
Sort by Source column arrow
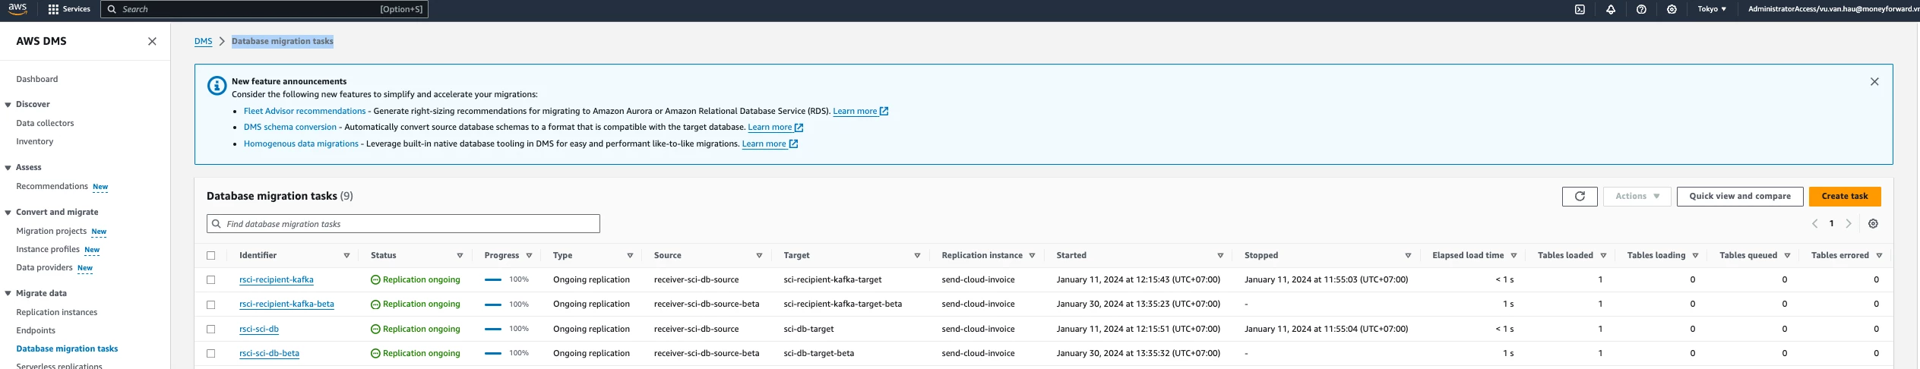759,256
